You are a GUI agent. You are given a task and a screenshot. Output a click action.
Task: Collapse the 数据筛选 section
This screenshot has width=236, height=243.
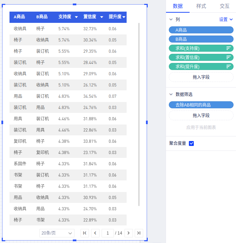coord(171,95)
